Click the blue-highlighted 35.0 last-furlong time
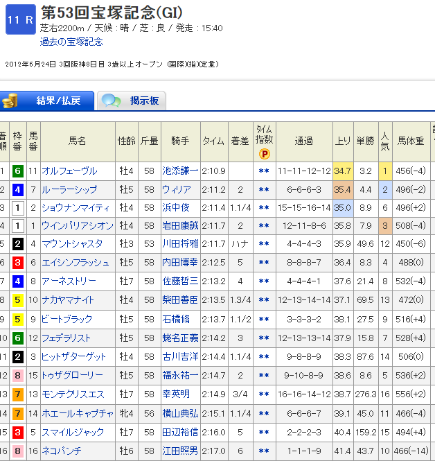The image size is (435, 461). tap(343, 208)
